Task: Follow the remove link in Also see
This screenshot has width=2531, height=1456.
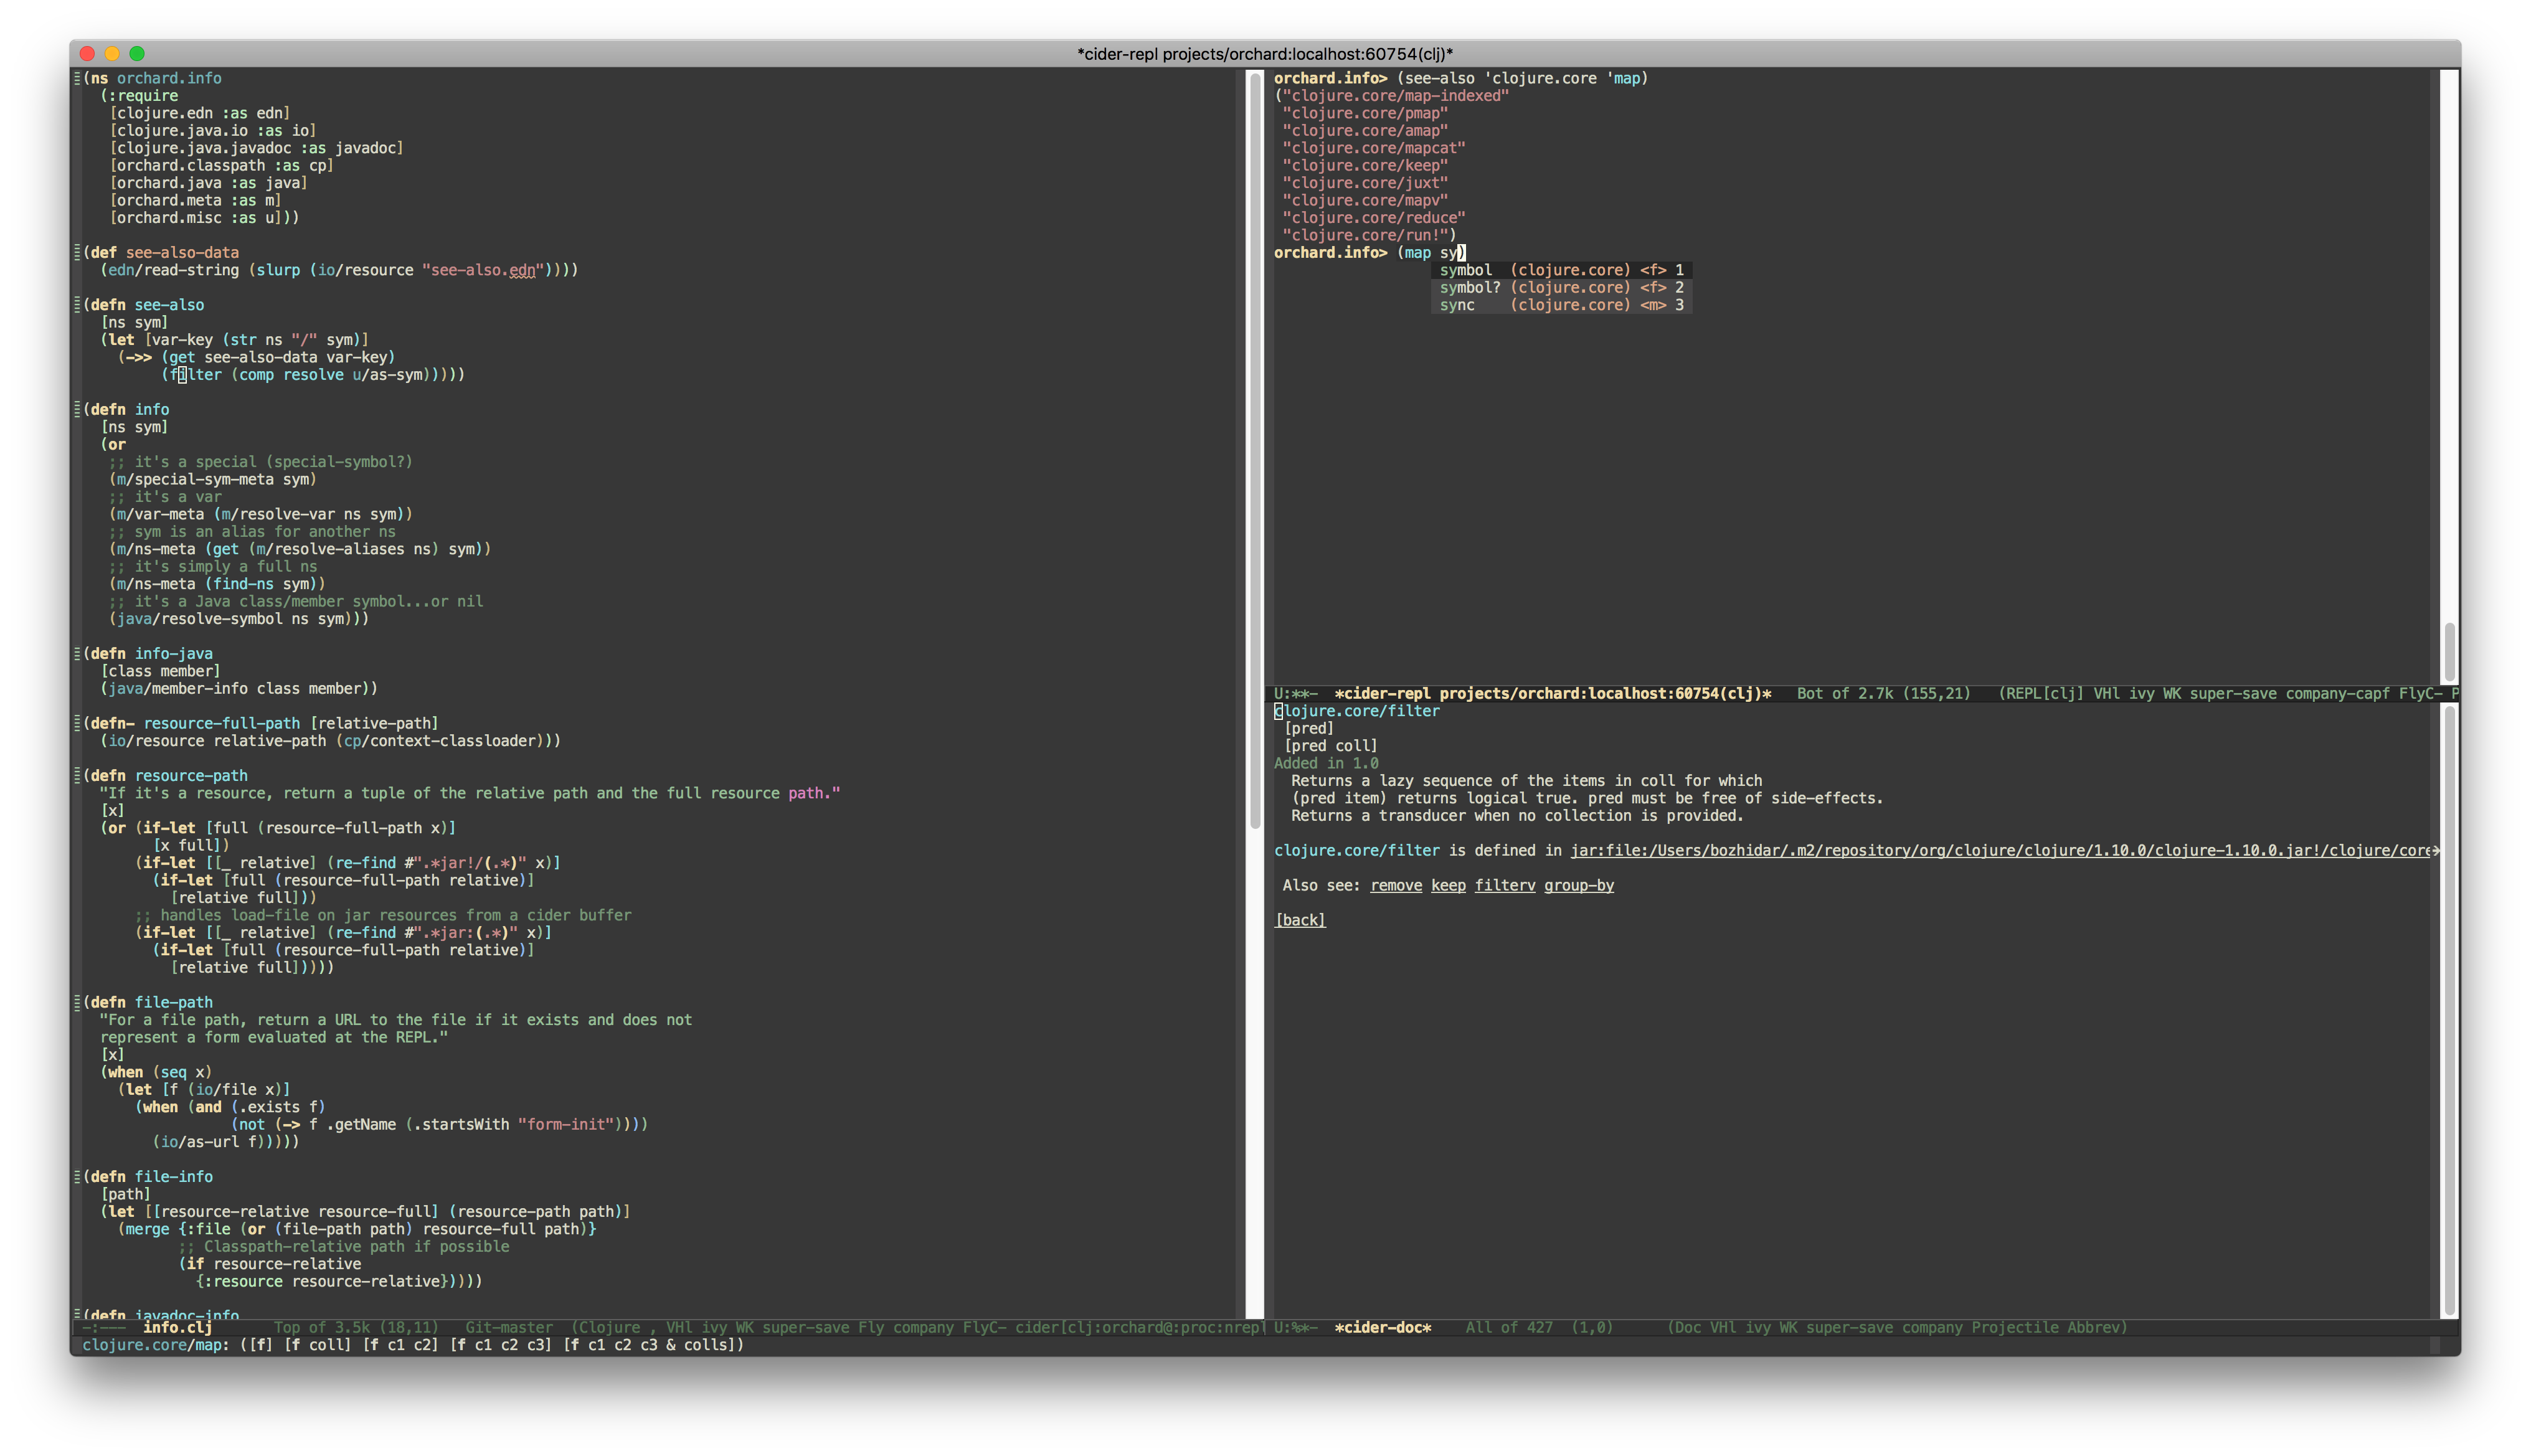Action: pos(1395,885)
